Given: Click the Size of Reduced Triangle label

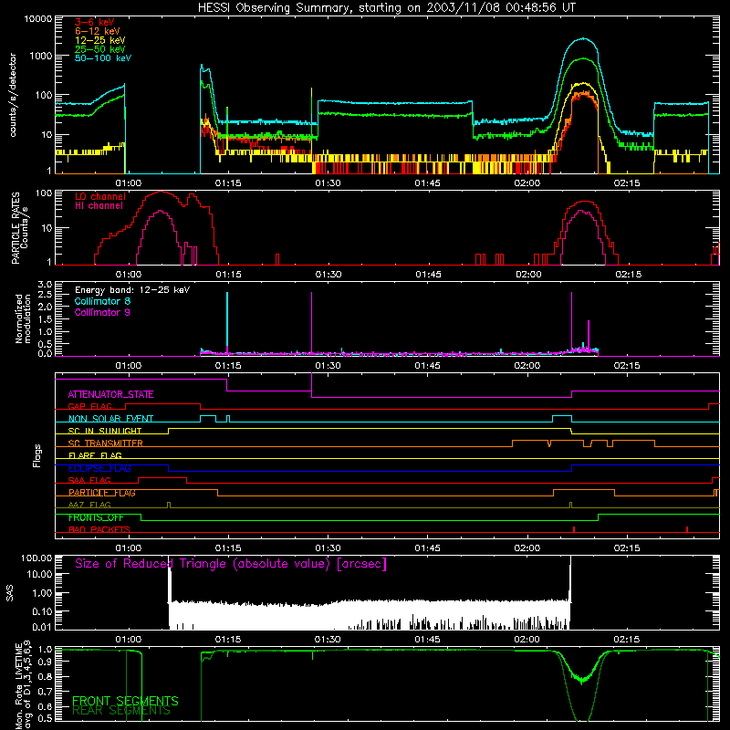Looking at the screenshot, I should pyautogui.click(x=231, y=564).
